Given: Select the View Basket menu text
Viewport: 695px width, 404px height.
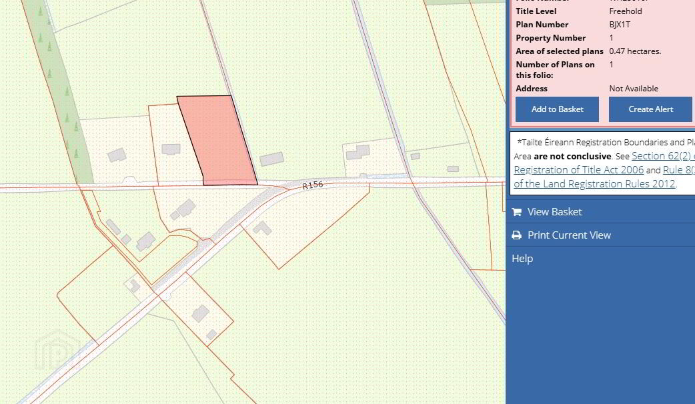Looking at the screenshot, I should [x=554, y=212].
